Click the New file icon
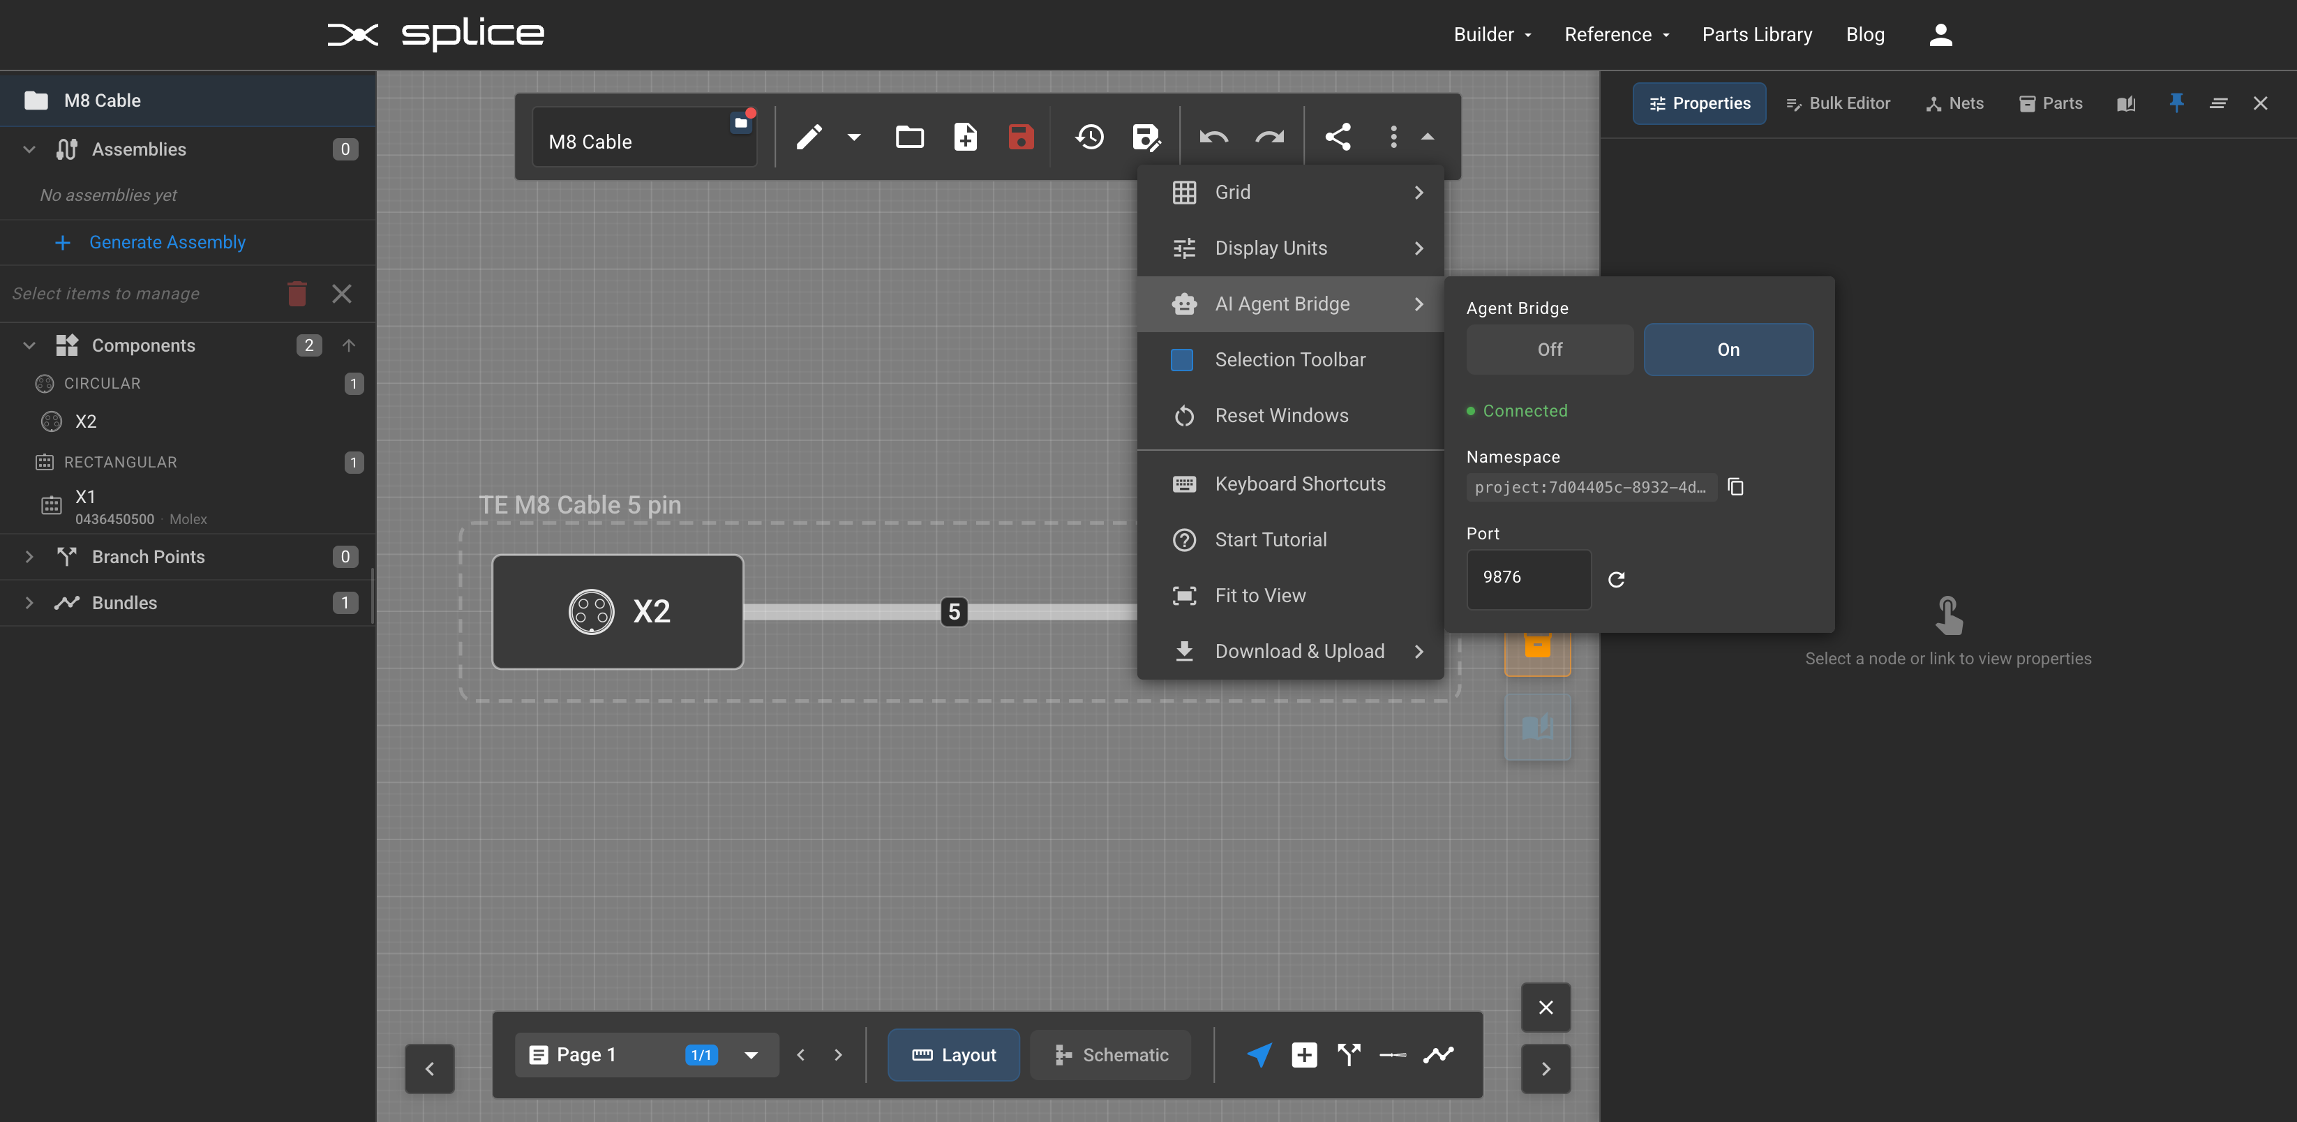 tap(966, 137)
